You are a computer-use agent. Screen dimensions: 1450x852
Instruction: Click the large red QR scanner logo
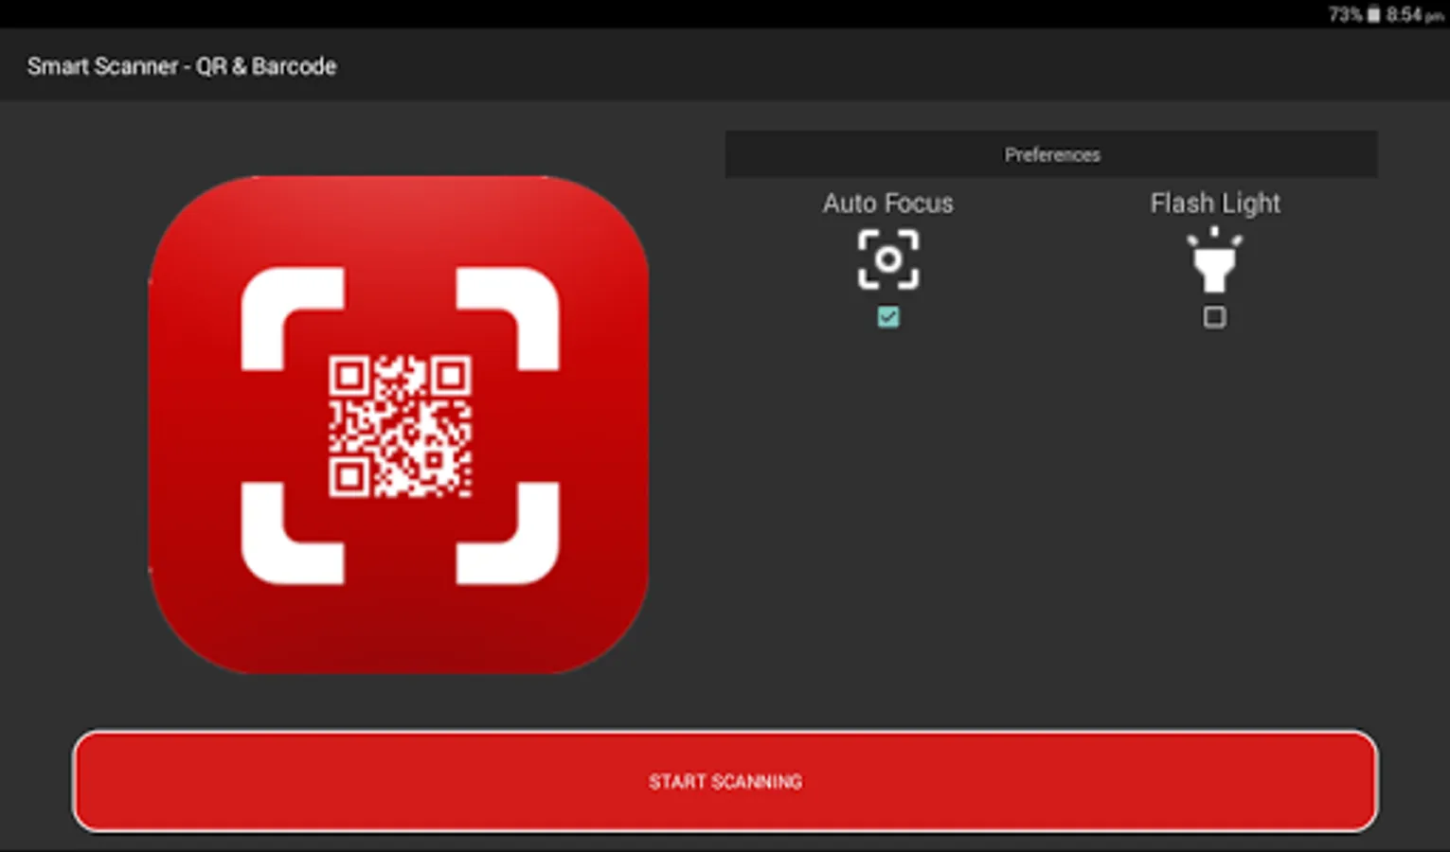pos(399,425)
